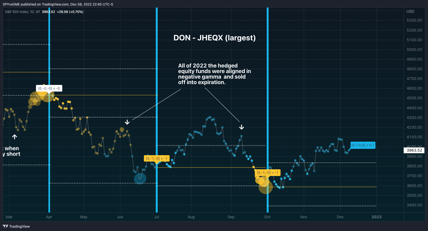Click the Oct label on time axis
Viewport: 428px width, 231px height.
click(268, 217)
